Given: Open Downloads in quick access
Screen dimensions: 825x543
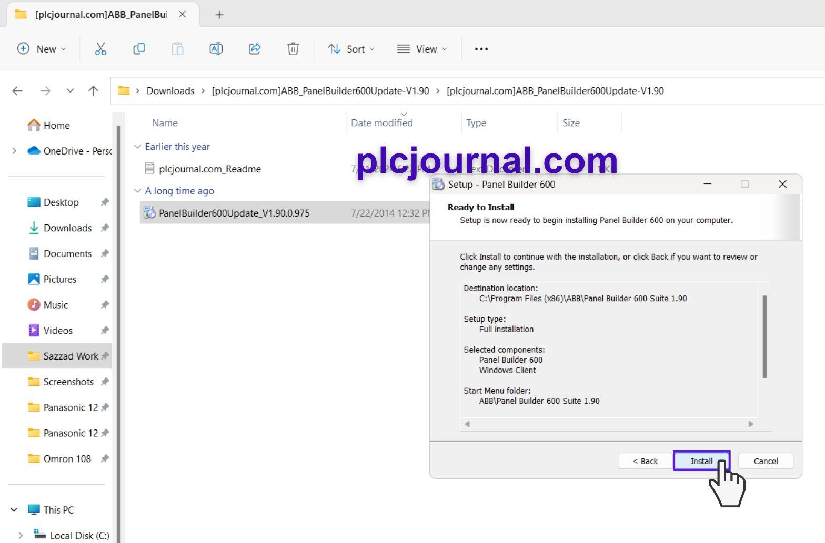Looking at the screenshot, I should click(x=67, y=228).
